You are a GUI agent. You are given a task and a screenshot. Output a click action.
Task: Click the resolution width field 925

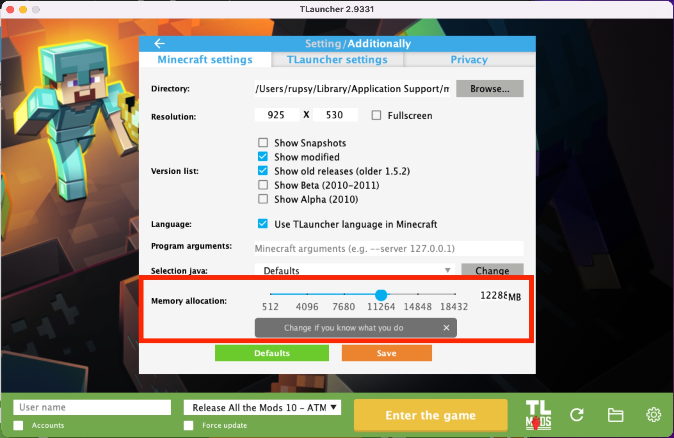point(277,115)
